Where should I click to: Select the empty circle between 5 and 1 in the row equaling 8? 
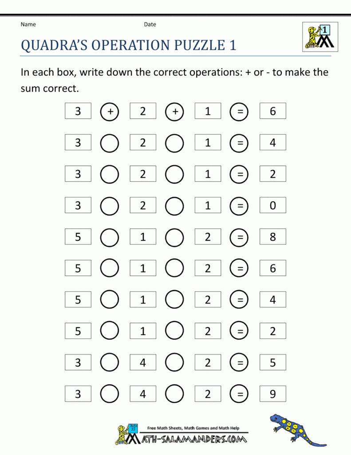coord(110,237)
